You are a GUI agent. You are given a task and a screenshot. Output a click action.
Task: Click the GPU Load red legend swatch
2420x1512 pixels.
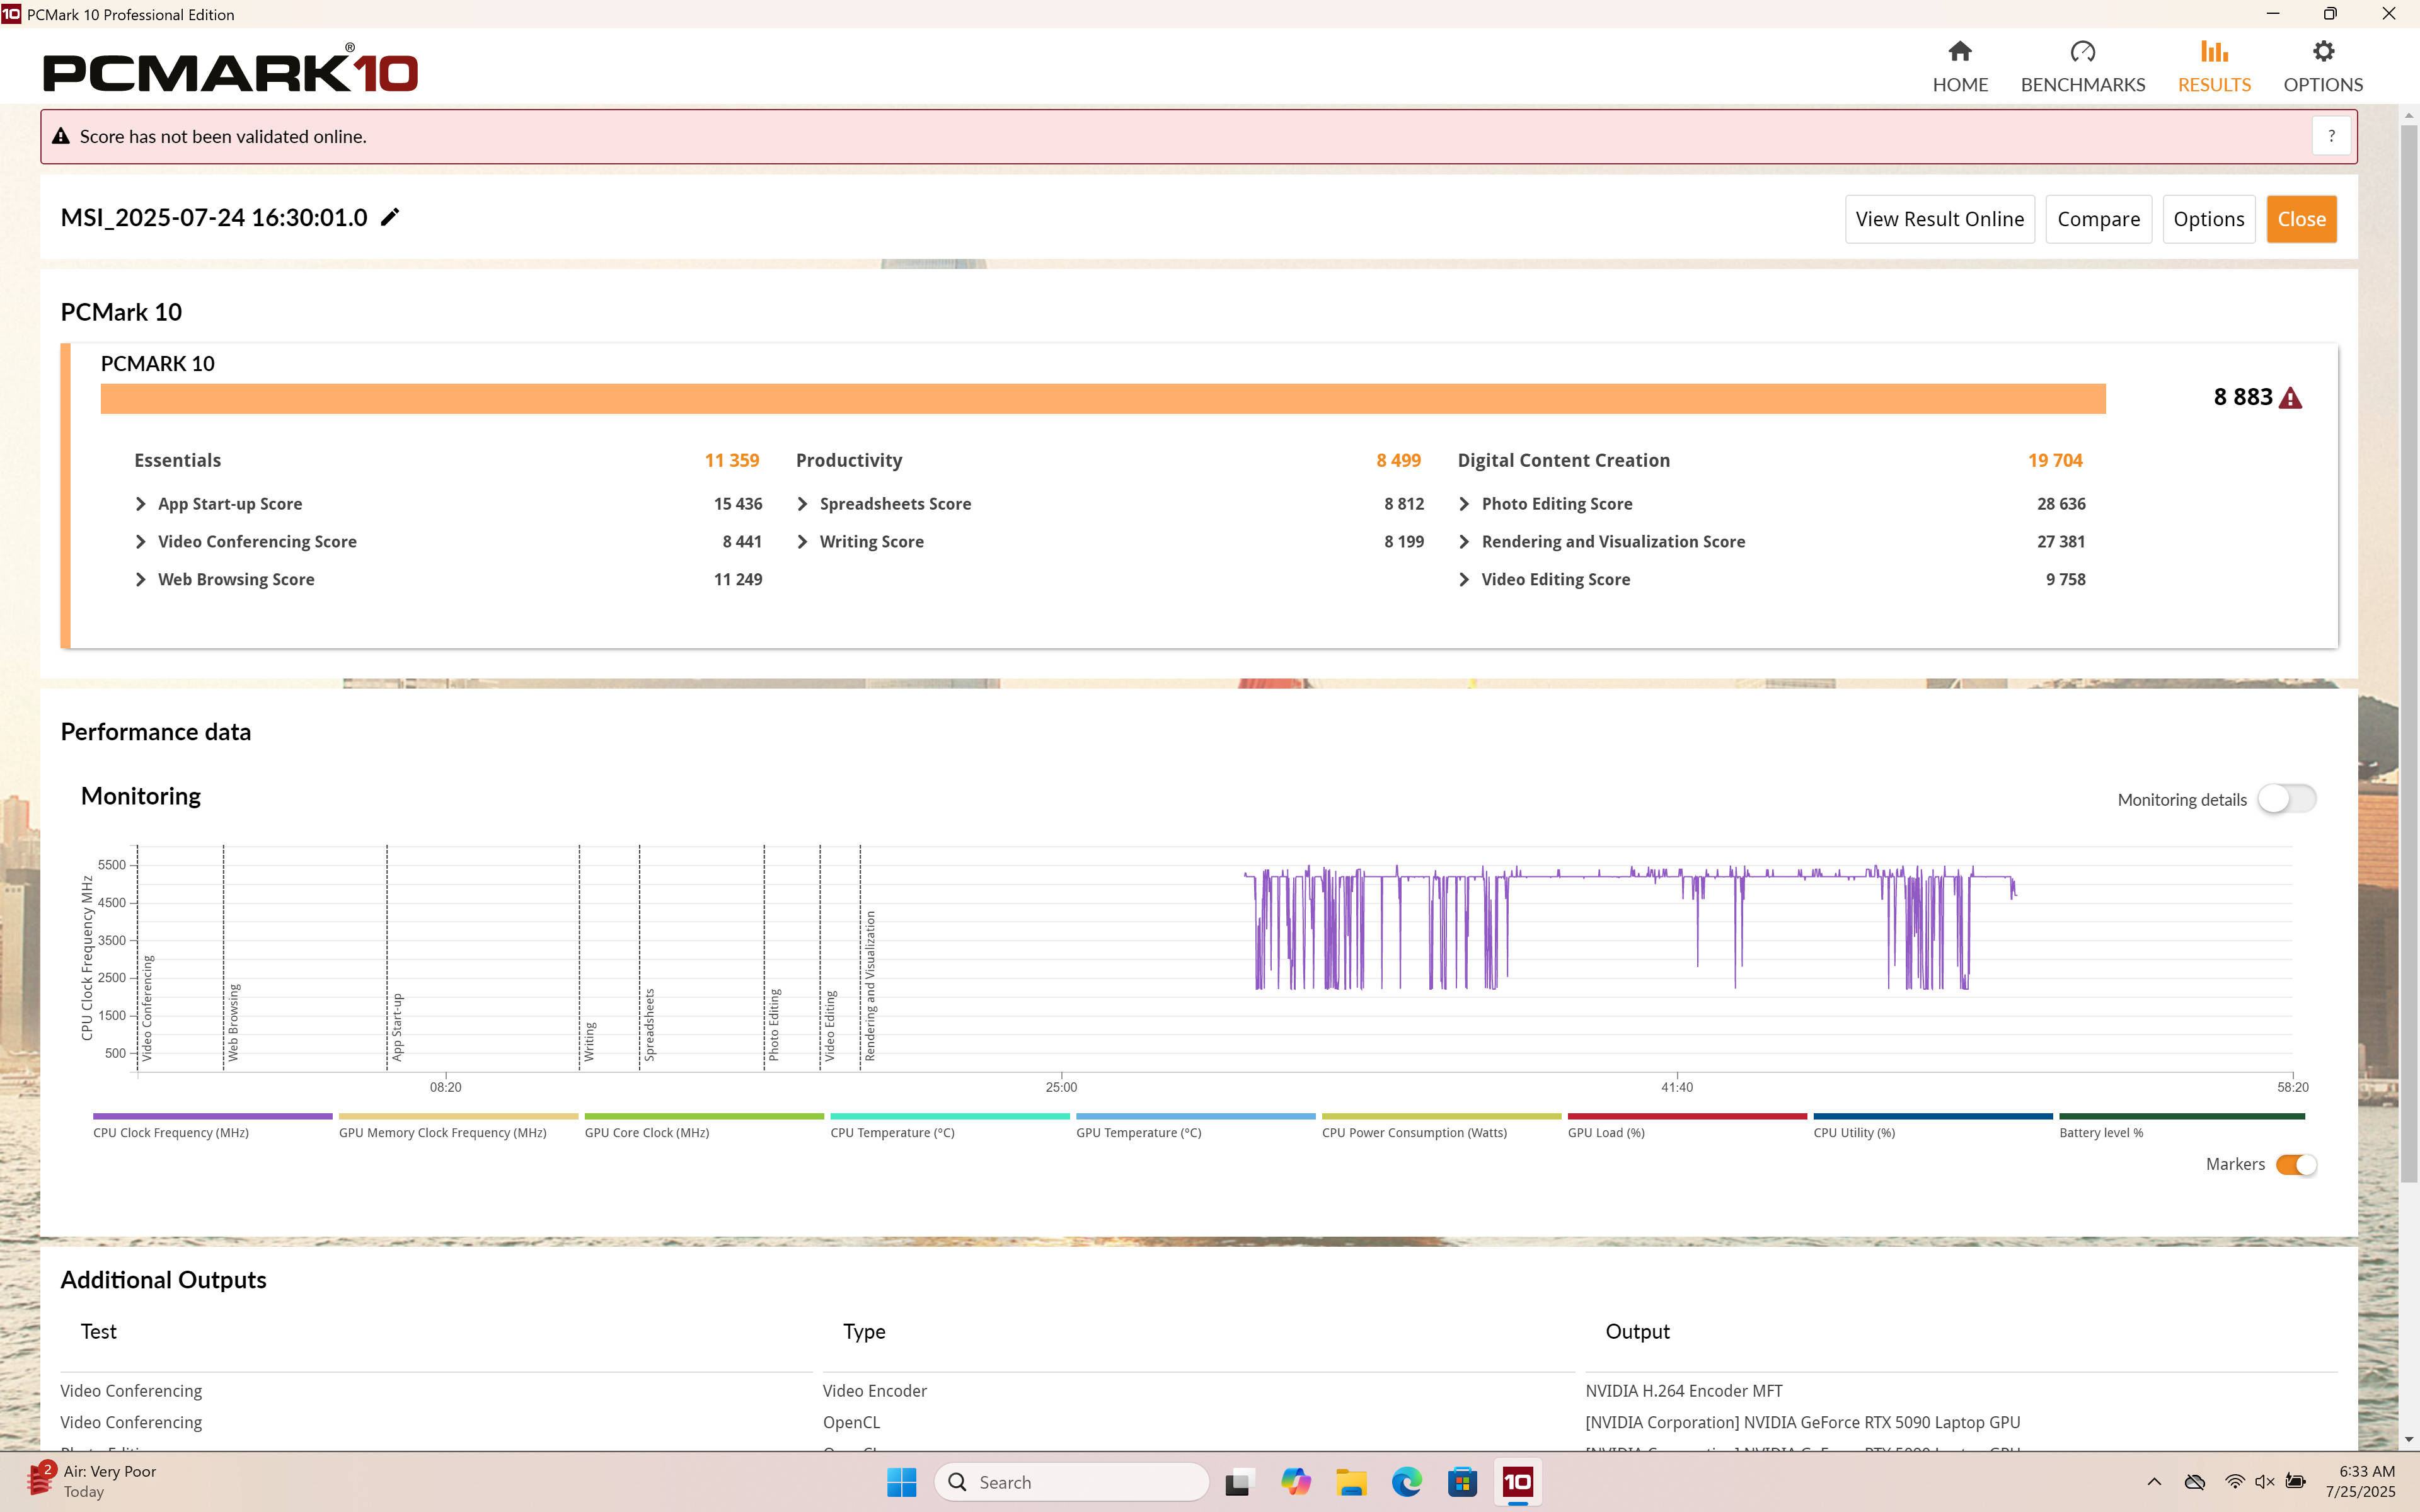pos(1687,1116)
